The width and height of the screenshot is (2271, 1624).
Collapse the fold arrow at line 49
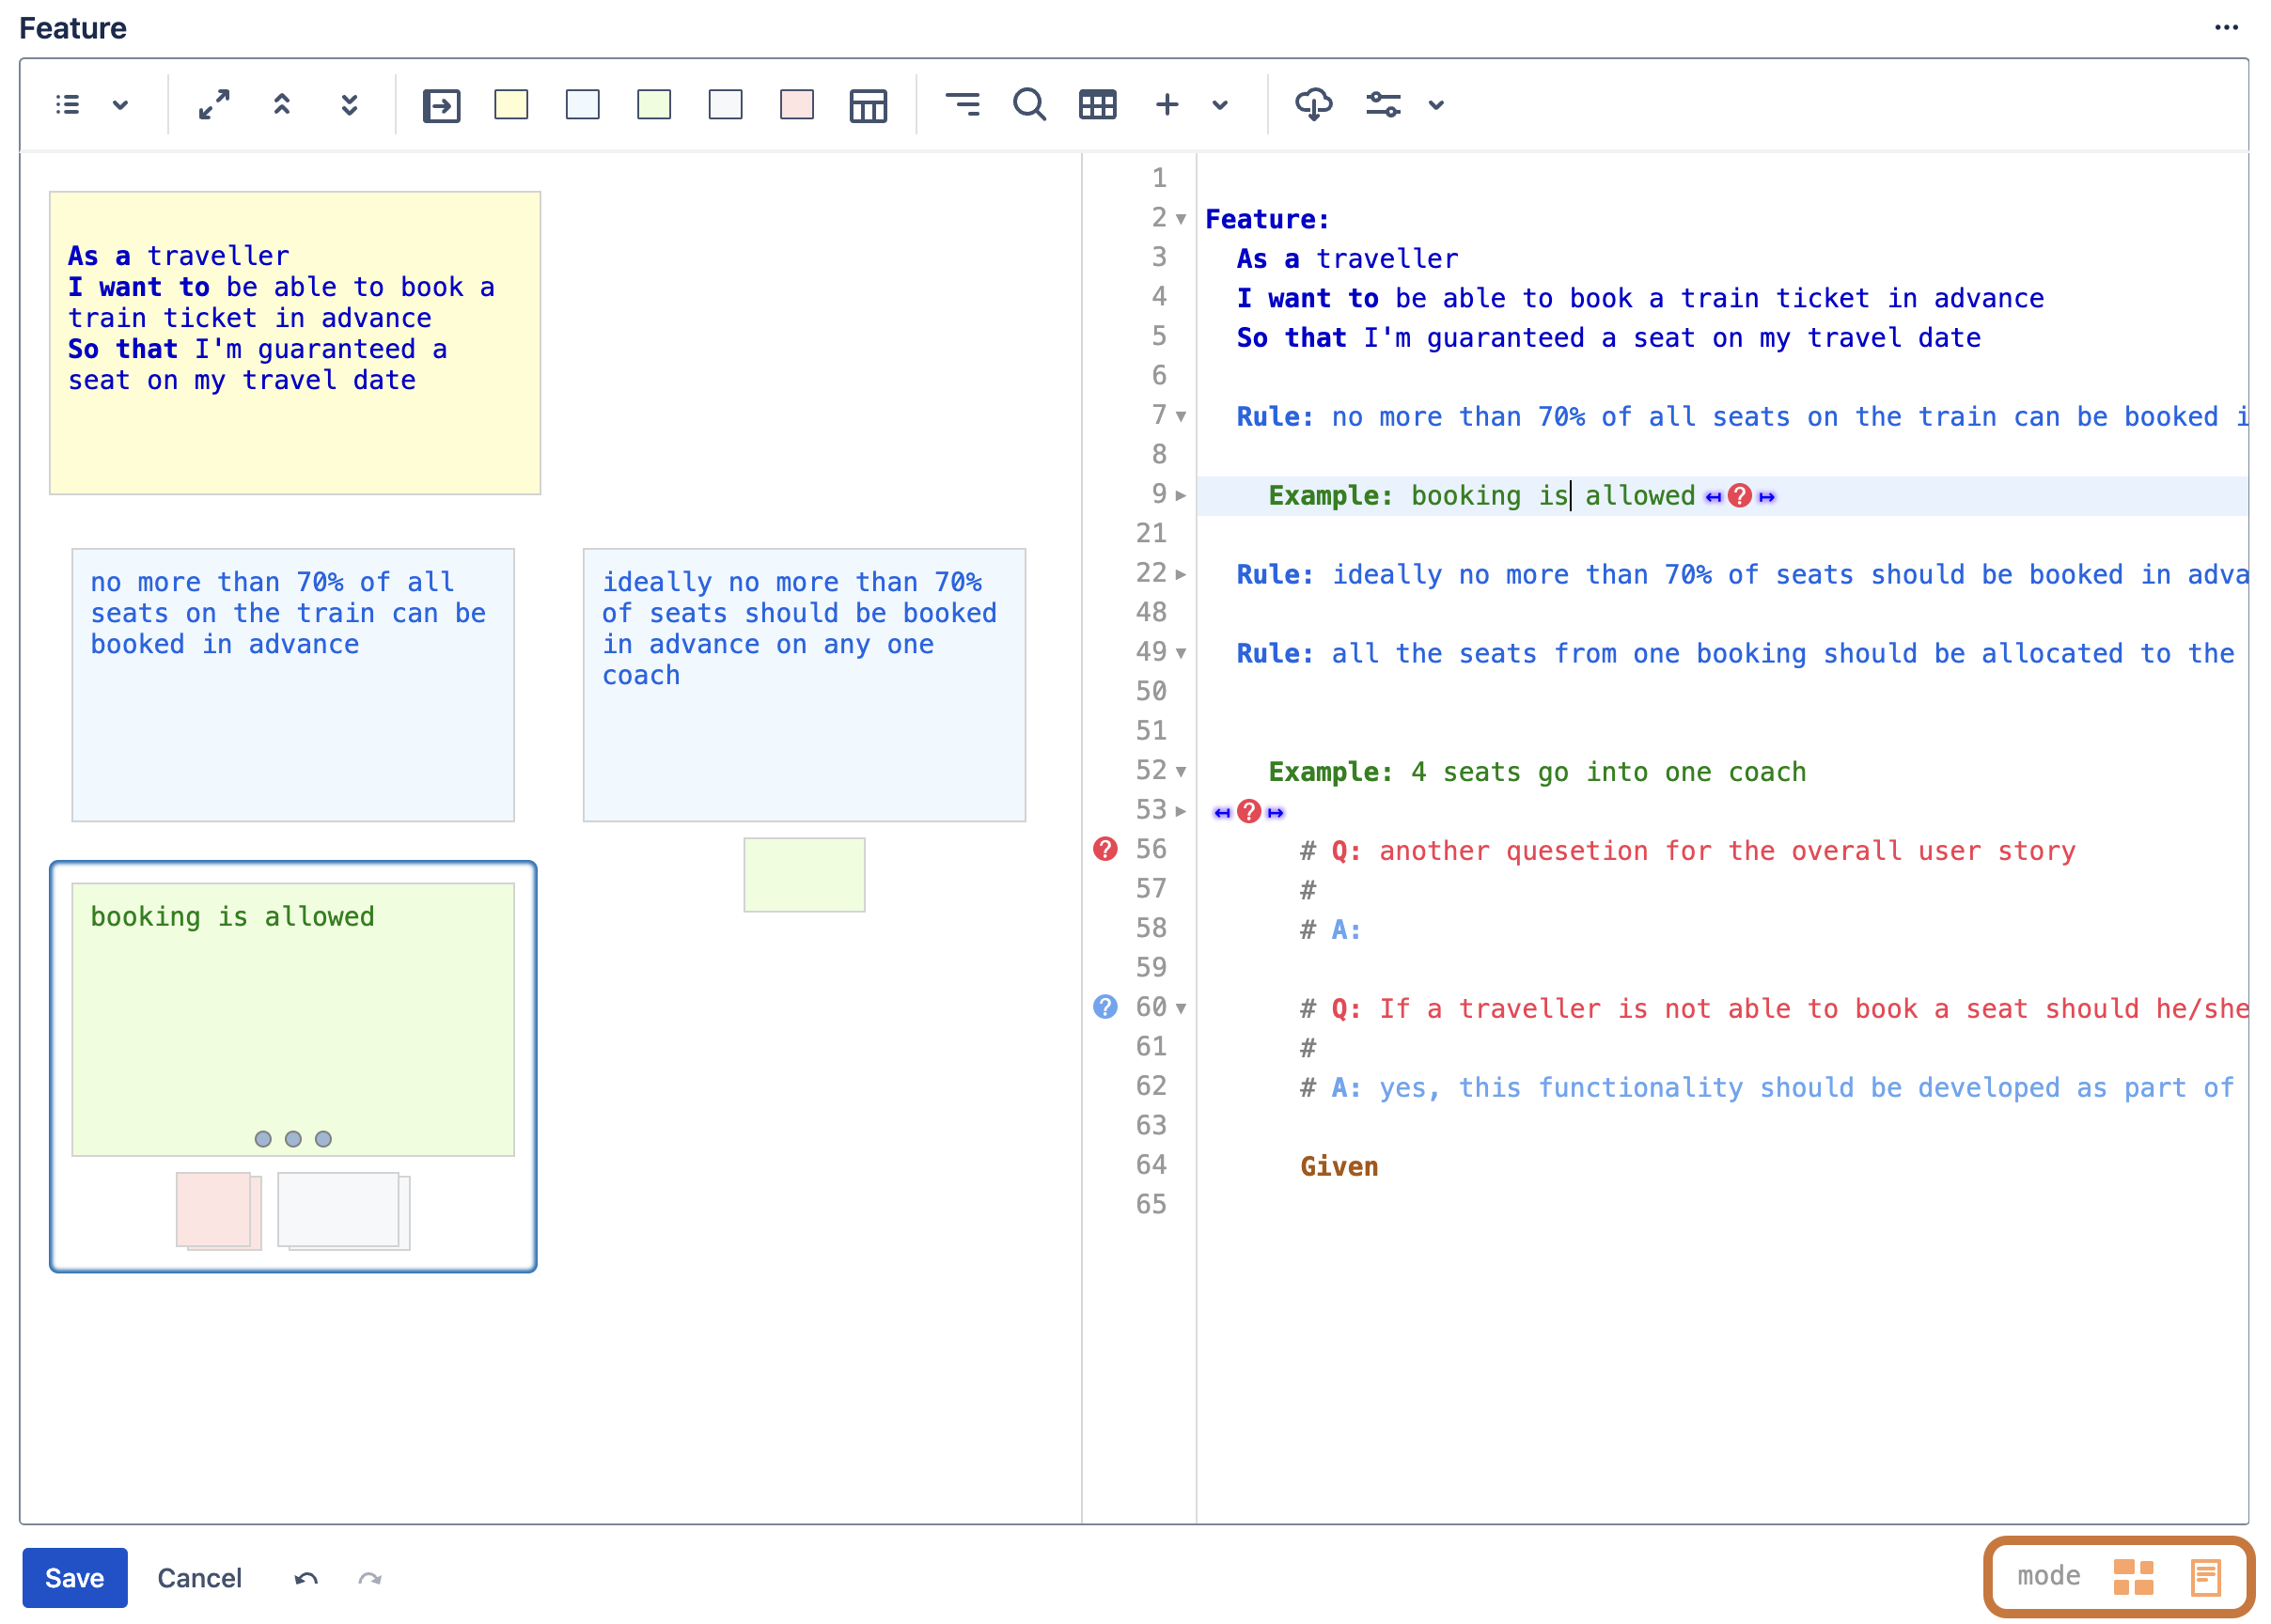coord(1181,653)
